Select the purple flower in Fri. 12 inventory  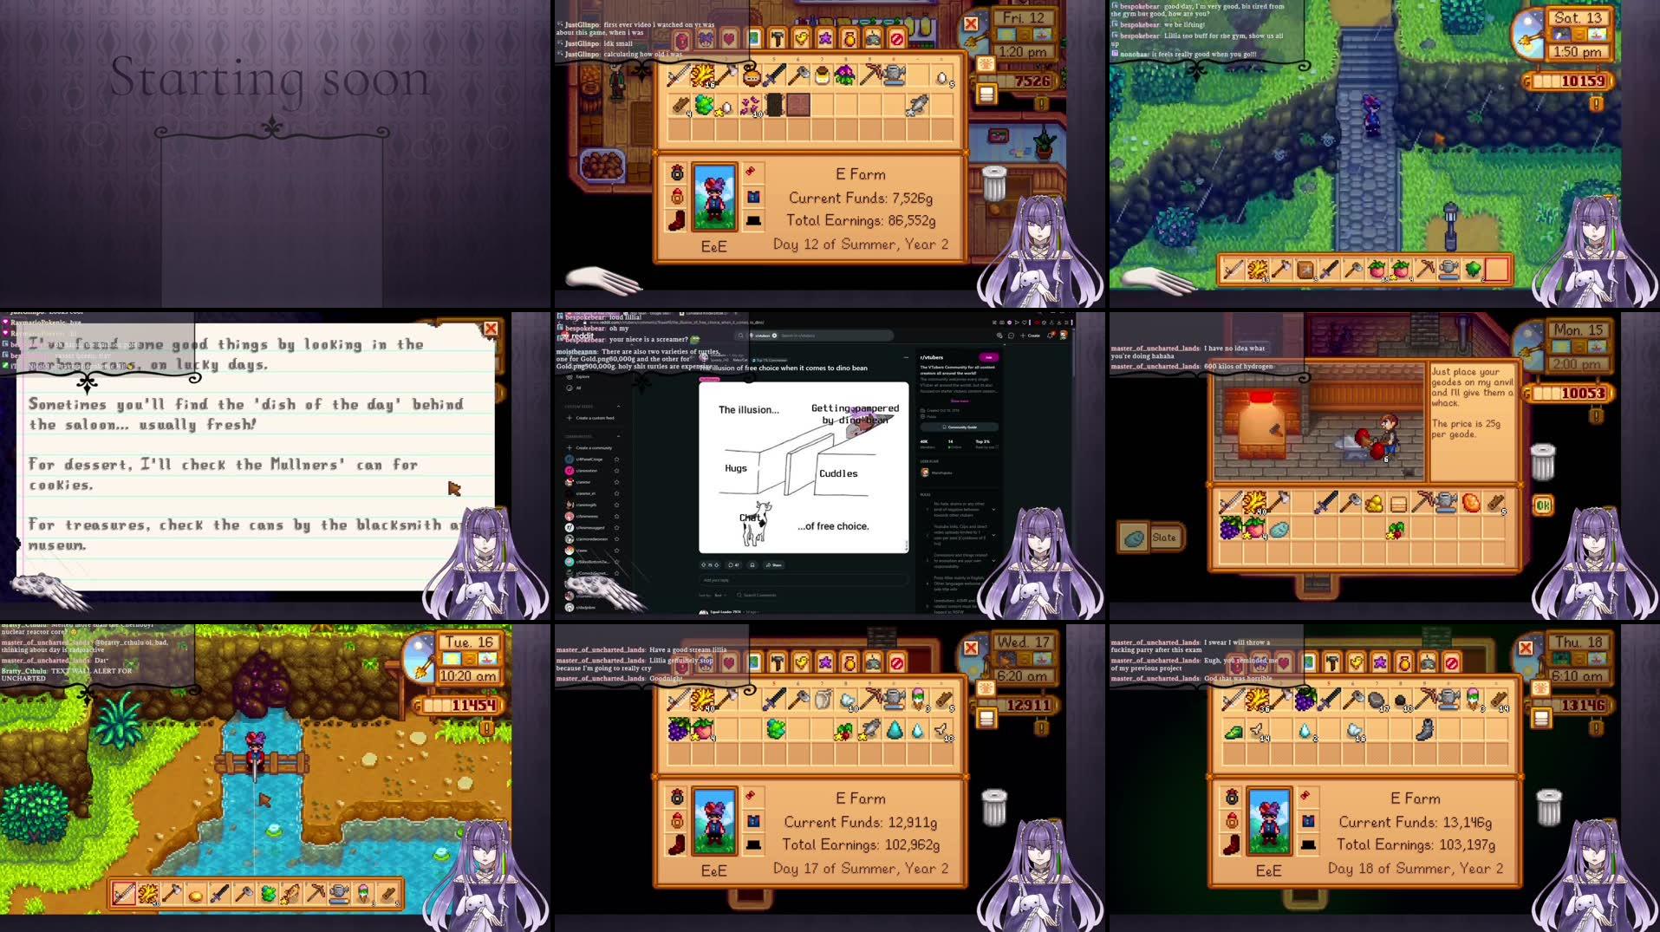pos(845,76)
